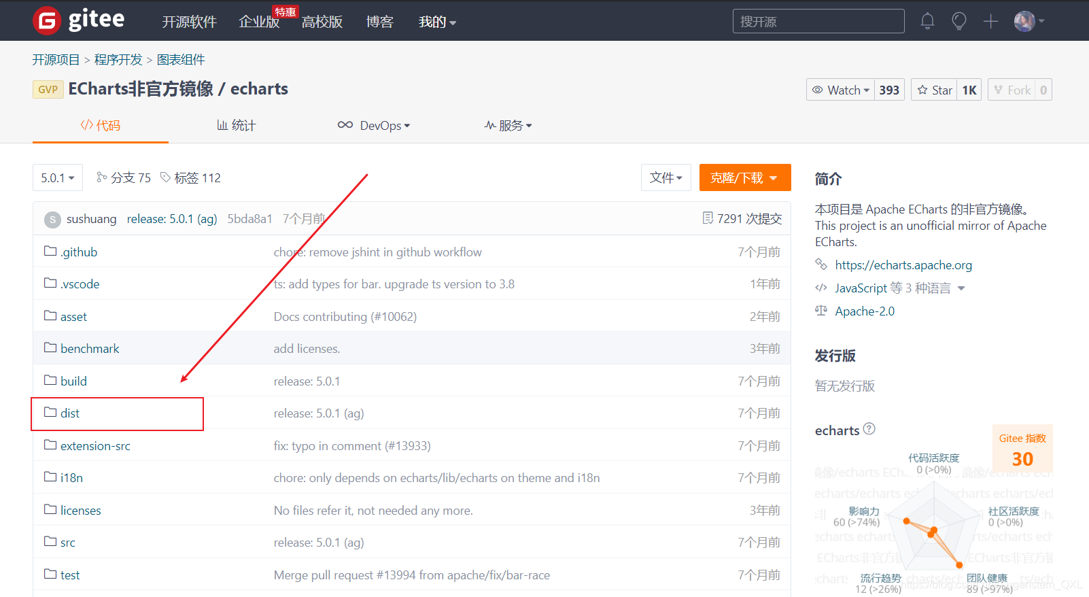Image resolution: width=1089 pixels, height=597 pixels.
Task: Click the plus create-new icon
Action: click(990, 21)
